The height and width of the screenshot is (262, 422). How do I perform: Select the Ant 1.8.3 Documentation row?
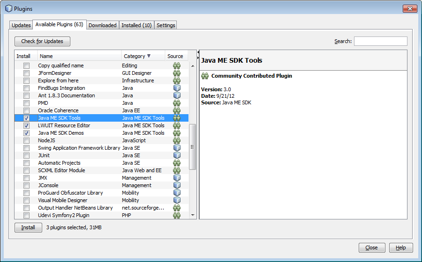[101, 95]
